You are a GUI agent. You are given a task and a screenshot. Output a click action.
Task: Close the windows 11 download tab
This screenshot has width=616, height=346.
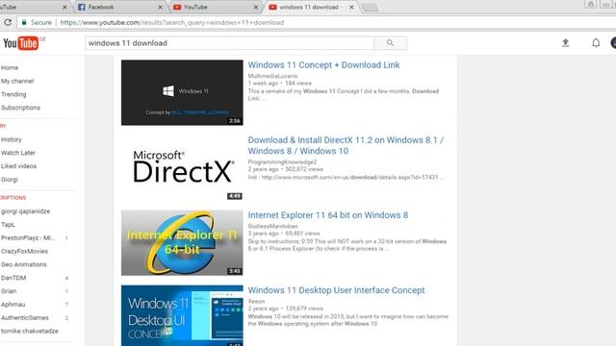pos(351,7)
